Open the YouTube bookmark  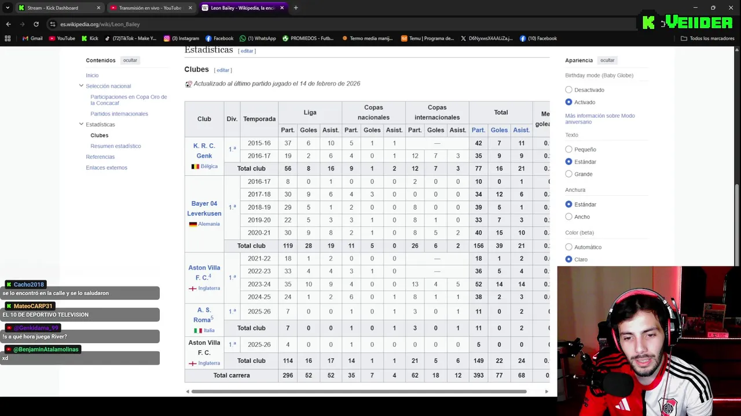62,38
